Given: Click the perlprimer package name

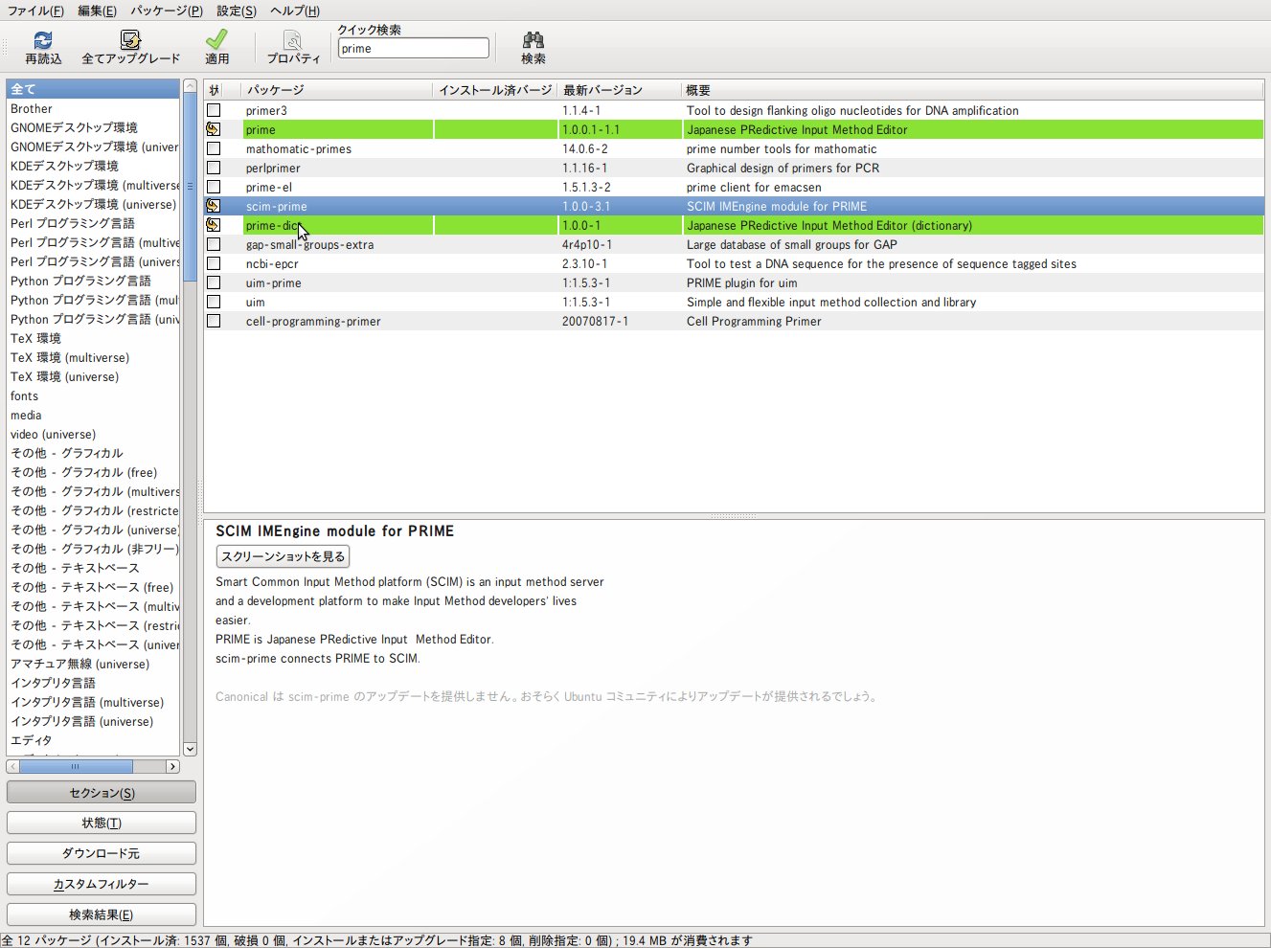Looking at the screenshot, I should 273,169.
